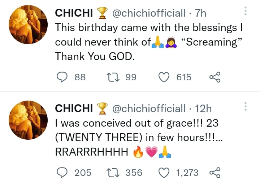260x186 pixels.
Task: Reply to the birthday blessings tweet
Action: pyautogui.click(x=63, y=77)
